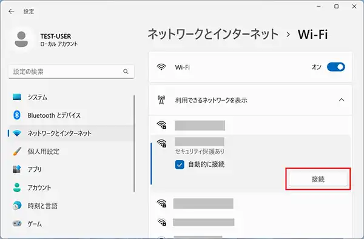The width and height of the screenshot is (364, 239).
Task: Minimize the 設定 window
Action: click(318, 6)
